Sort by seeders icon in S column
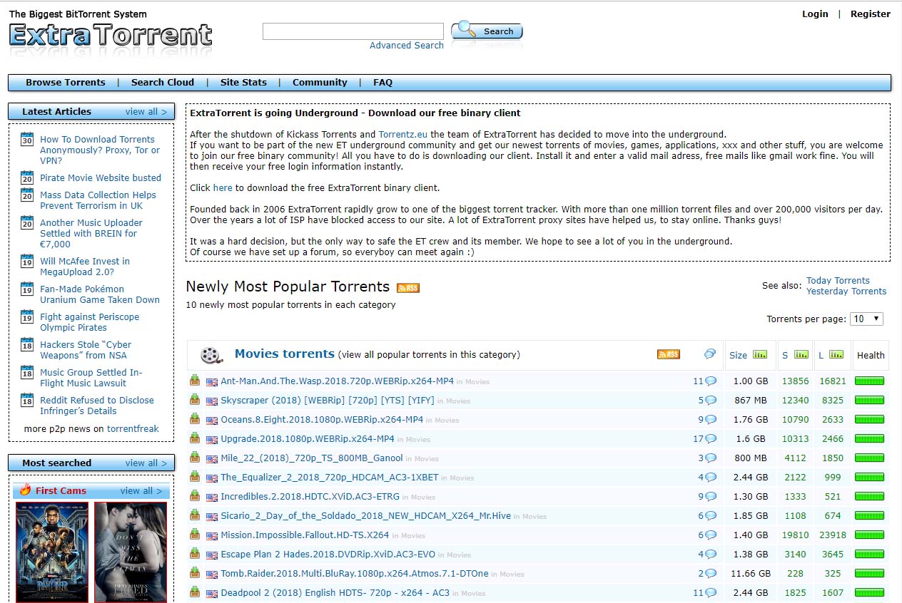902x603 pixels. (x=801, y=354)
